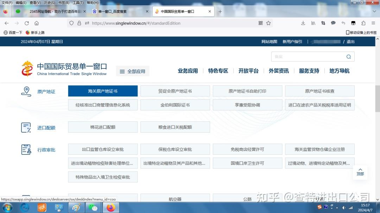Open the Firefox downloads arrow icon
Image resolution: width=380 pixels, height=213 pixels.
(x=303, y=23)
